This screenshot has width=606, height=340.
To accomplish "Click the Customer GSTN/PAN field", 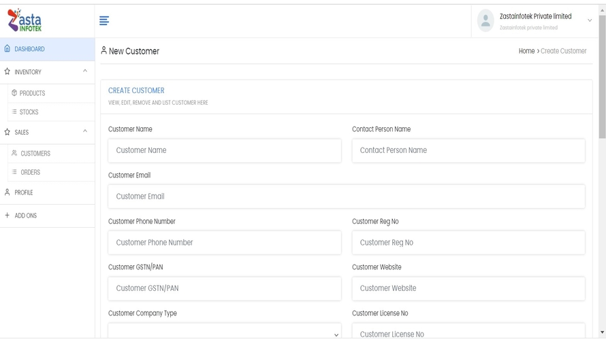I will point(225,288).
